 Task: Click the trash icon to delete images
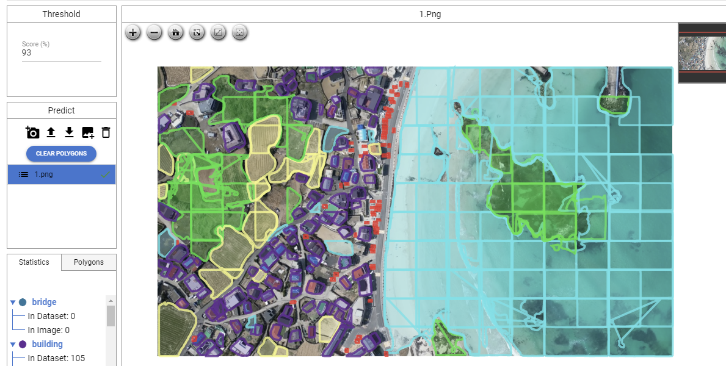click(x=106, y=132)
